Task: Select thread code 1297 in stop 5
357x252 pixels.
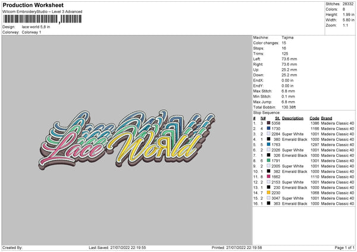Action: point(315,144)
